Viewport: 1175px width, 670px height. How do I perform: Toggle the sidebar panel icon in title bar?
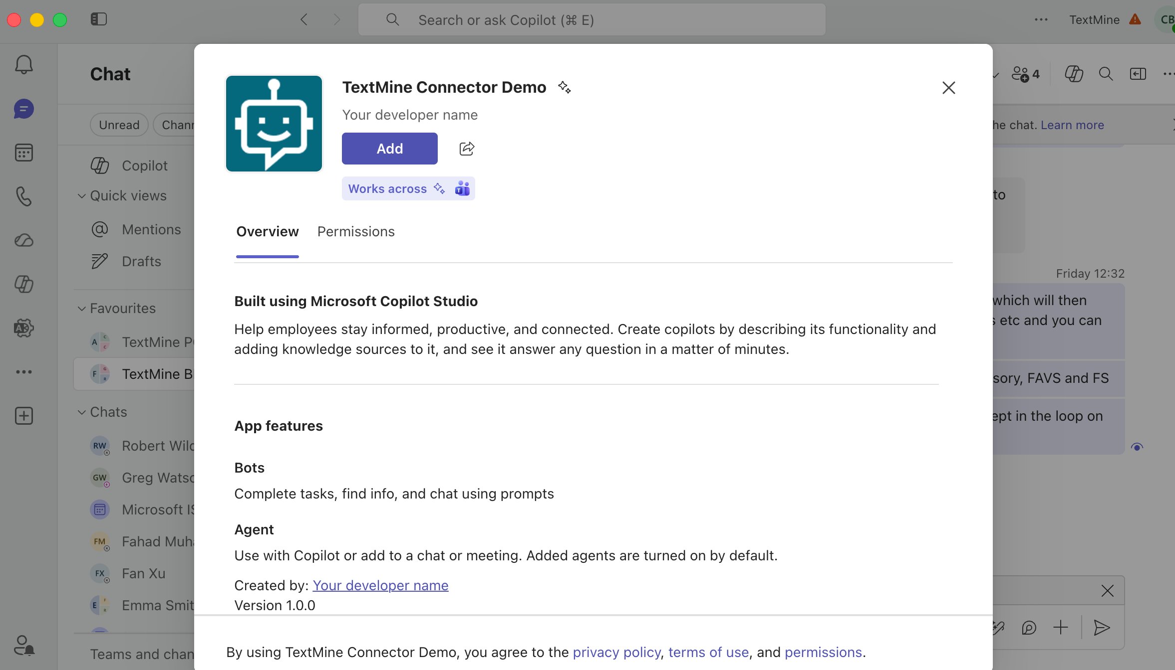[x=99, y=19]
